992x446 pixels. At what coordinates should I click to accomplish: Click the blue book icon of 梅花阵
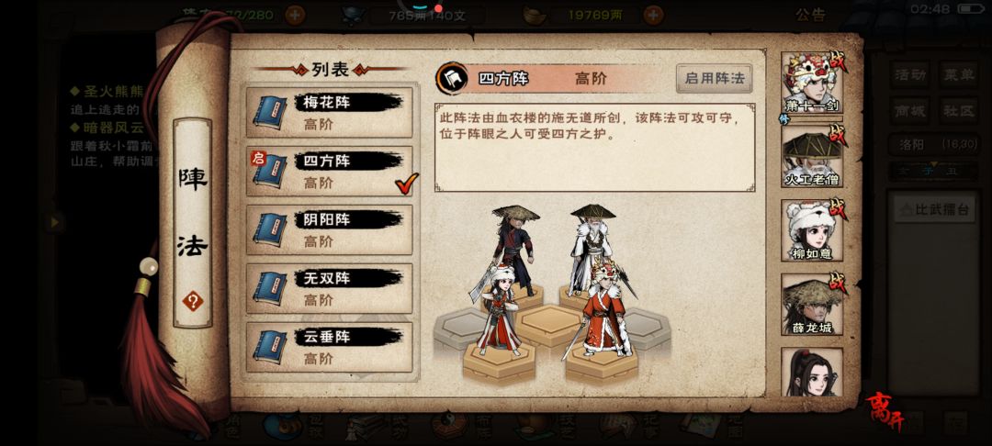point(271,113)
